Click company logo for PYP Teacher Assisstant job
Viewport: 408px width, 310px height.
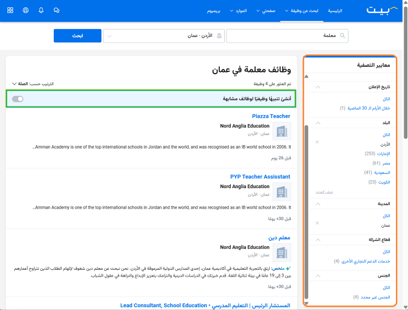(x=282, y=192)
